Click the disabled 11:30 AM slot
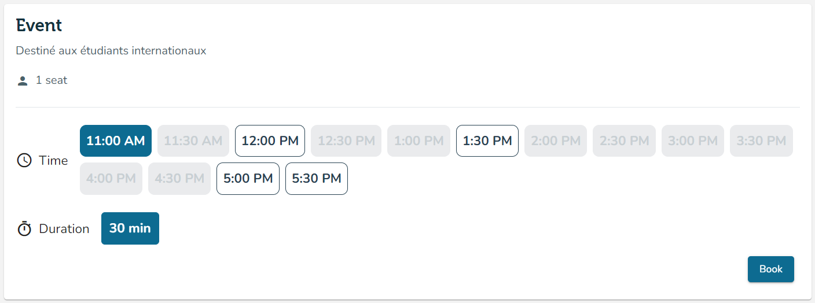 tap(193, 141)
